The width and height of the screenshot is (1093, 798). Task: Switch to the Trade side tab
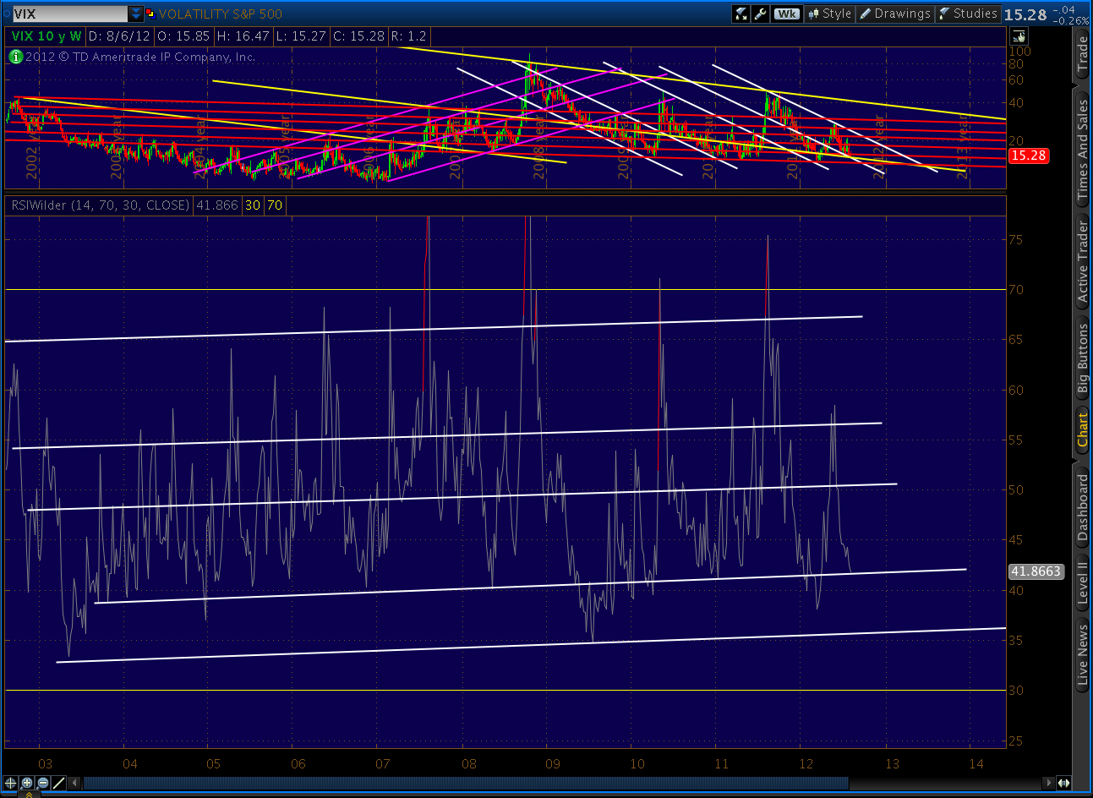pos(1082,53)
